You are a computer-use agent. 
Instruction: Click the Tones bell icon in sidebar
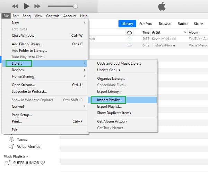[12, 139]
